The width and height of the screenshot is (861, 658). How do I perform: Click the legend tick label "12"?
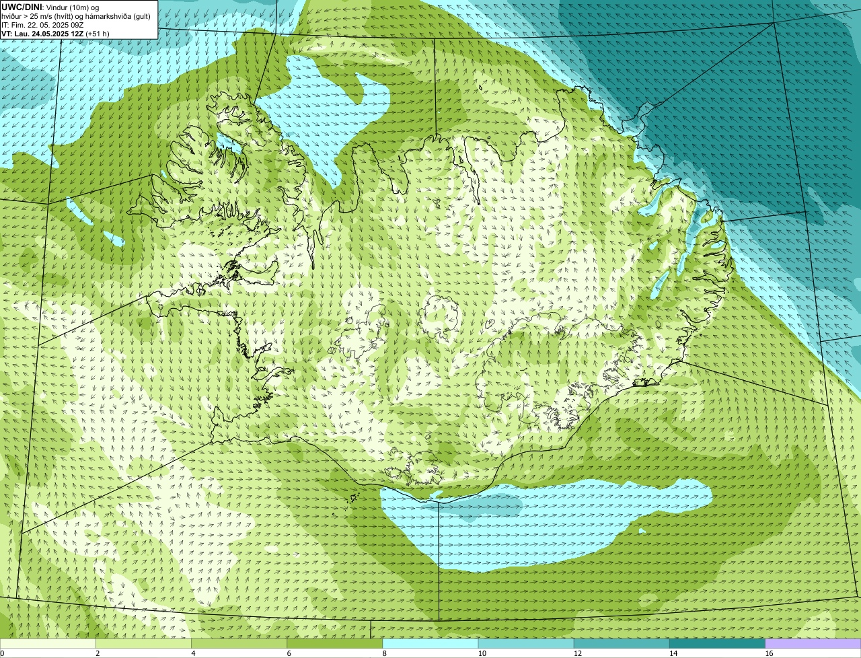pos(578,653)
